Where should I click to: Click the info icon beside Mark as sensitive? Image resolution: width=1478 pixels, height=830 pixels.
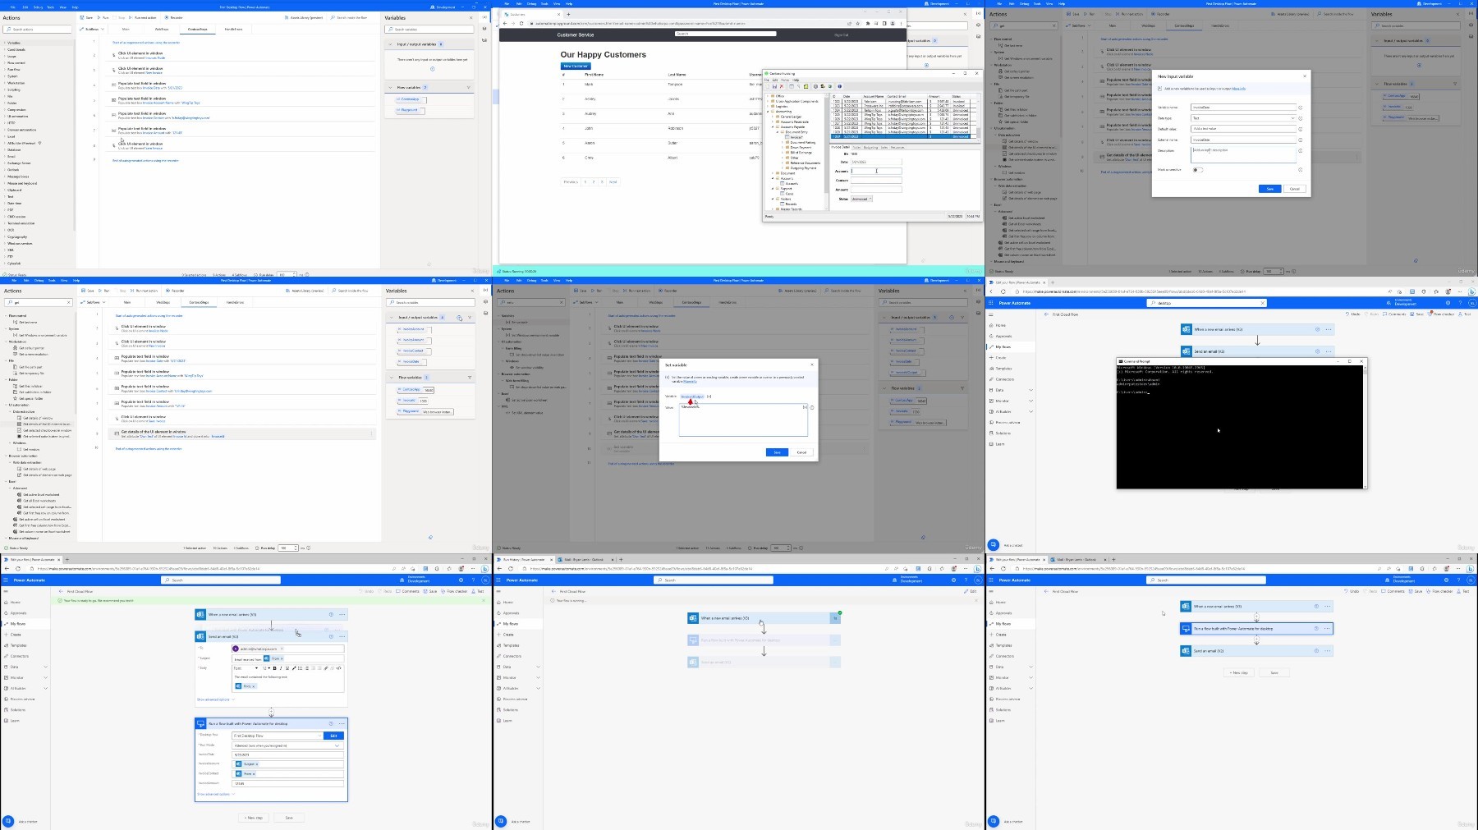pyautogui.click(x=1301, y=170)
